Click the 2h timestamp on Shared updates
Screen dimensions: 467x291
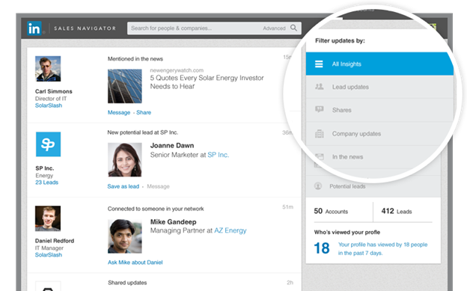290,283
